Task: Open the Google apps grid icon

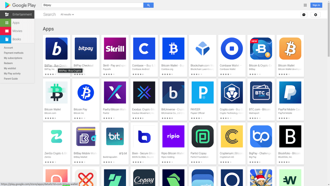Action: coord(305,5)
